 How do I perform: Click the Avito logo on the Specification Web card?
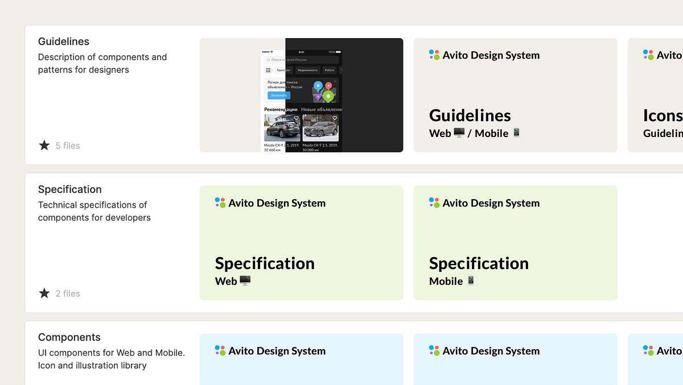[220, 202]
